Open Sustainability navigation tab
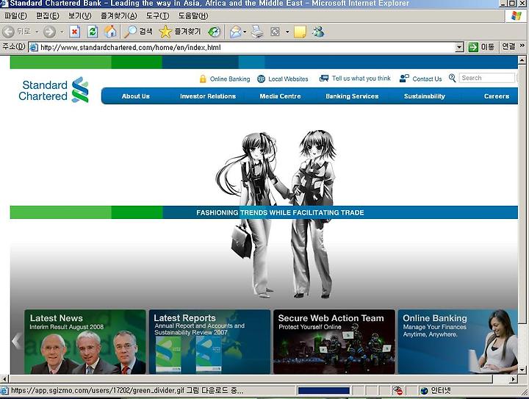Screen dimensions: 529x399 click(x=425, y=96)
